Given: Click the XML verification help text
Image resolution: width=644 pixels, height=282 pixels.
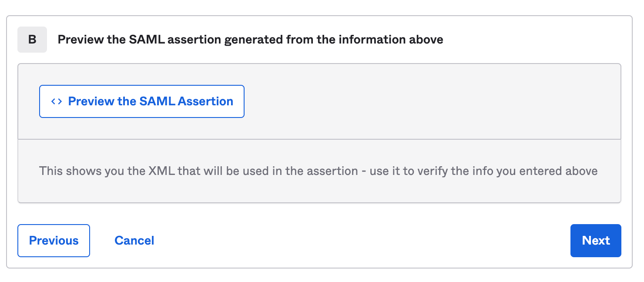Looking at the screenshot, I should click(319, 171).
